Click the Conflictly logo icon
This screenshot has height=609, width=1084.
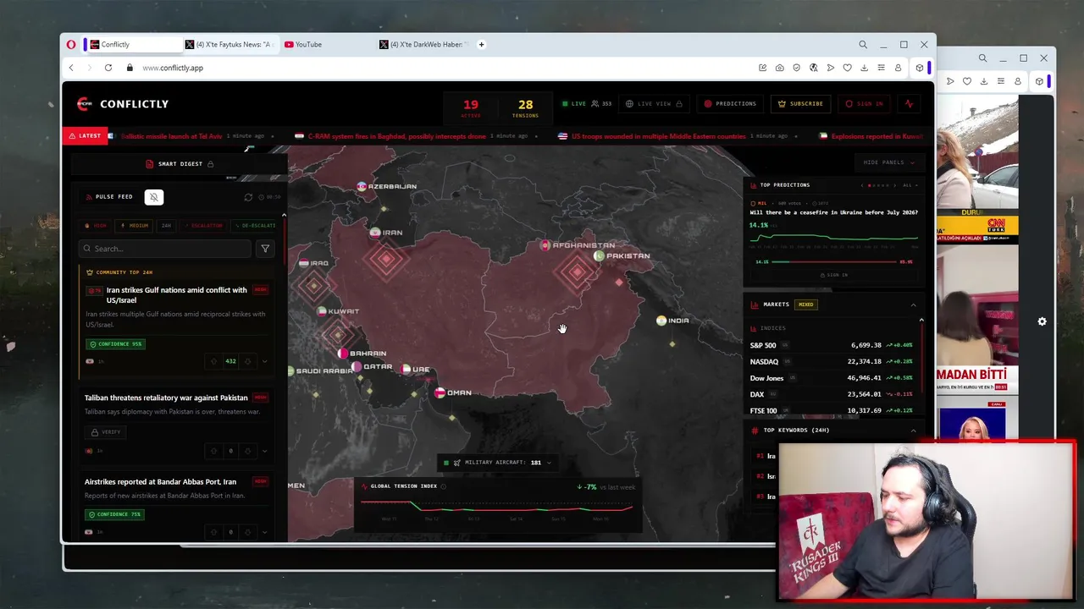[x=84, y=104]
